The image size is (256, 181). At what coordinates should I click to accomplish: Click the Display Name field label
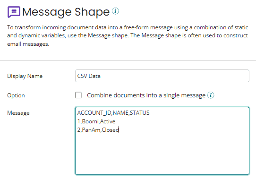pyautogui.click(x=25, y=76)
